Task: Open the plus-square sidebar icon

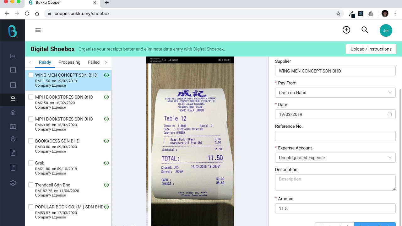Action: pyautogui.click(x=13, y=70)
